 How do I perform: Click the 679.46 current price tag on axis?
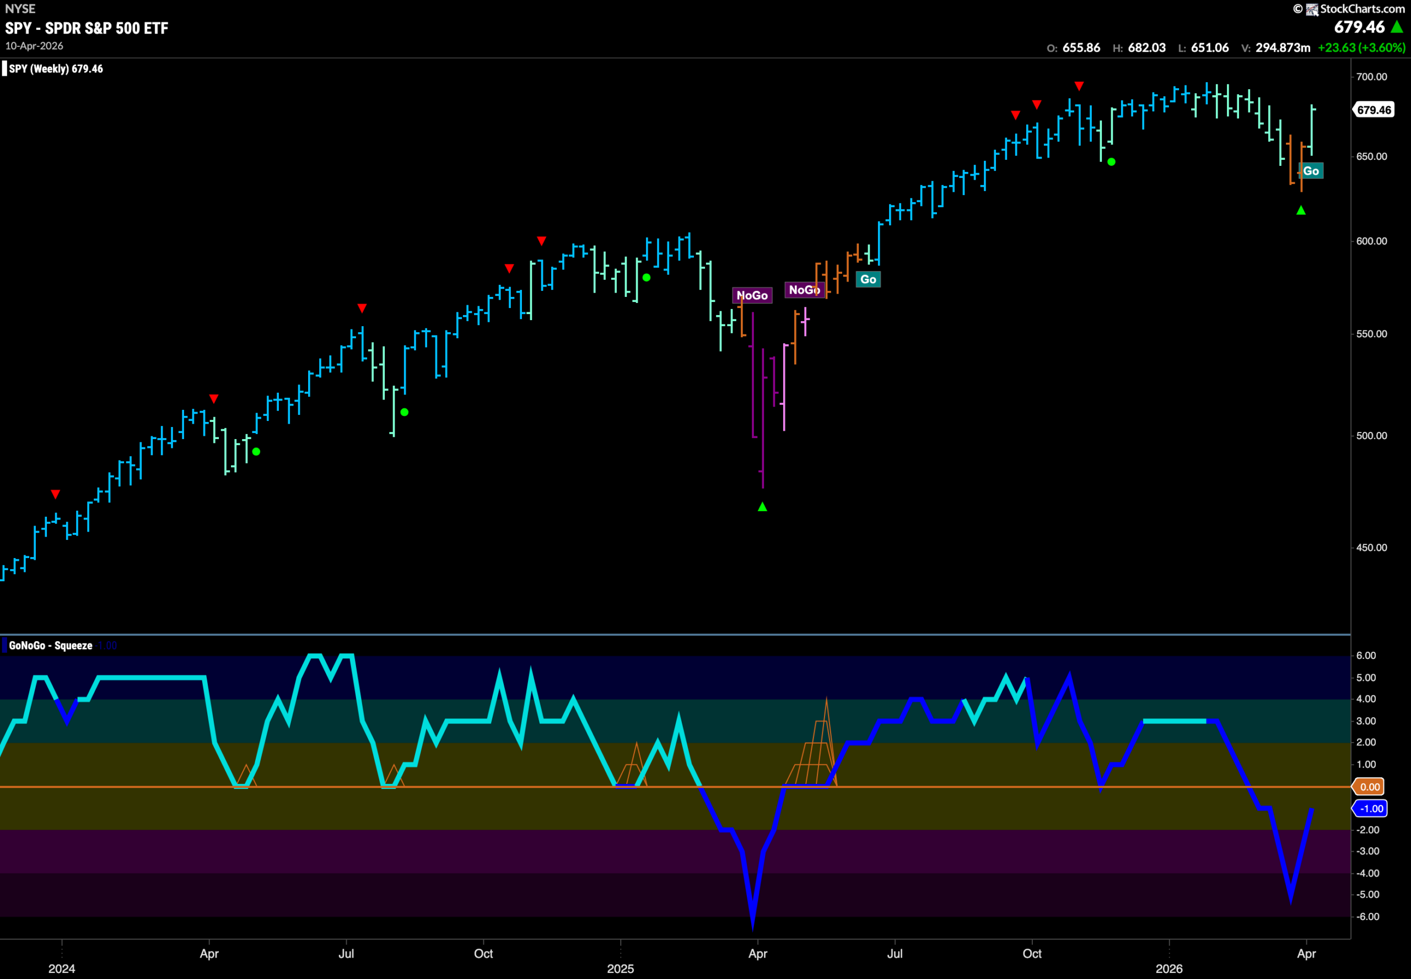[1374, 110]
